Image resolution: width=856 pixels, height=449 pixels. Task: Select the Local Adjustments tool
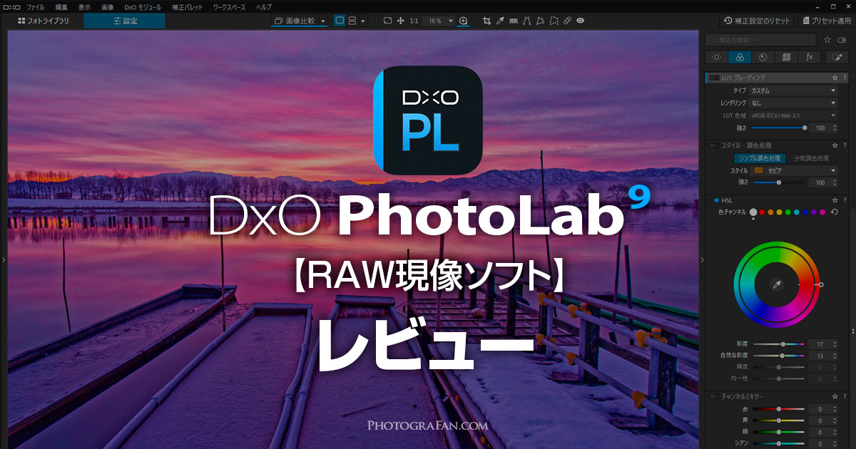[554, 21]
